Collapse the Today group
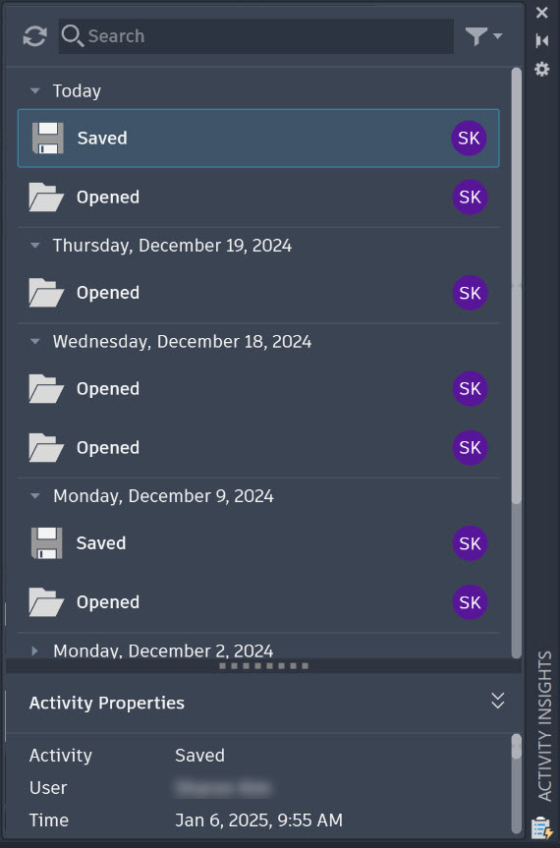Screen dimensions: 560x848 point(35,90)
